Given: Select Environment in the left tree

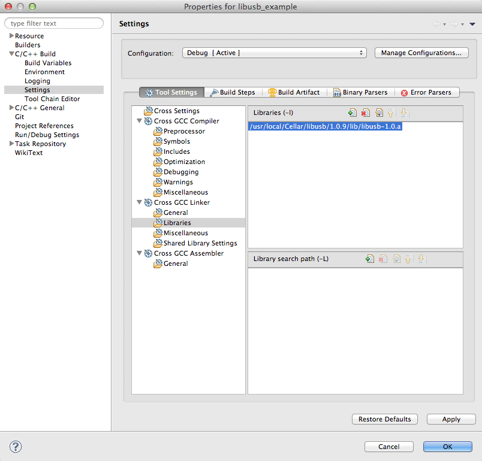Looking at the screenshot, I should click(x=44, y=72).
